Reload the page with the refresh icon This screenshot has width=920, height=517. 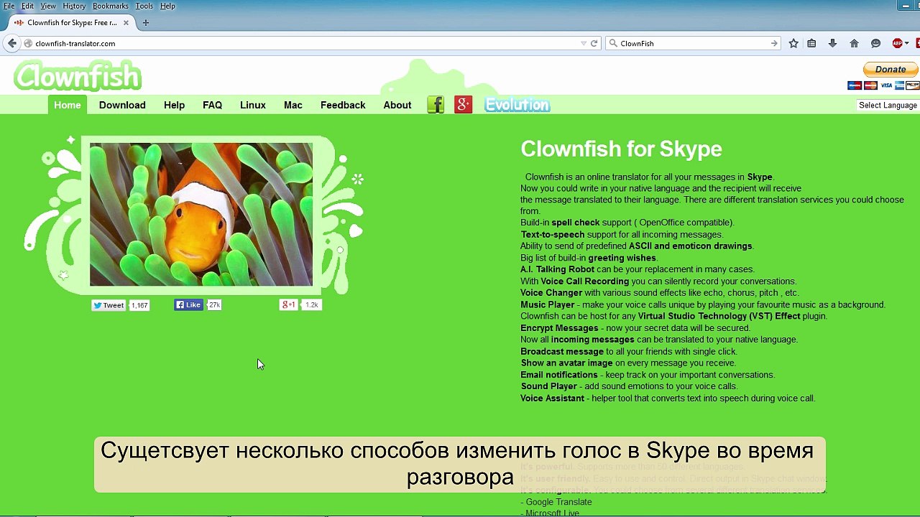tap(594, 43)
